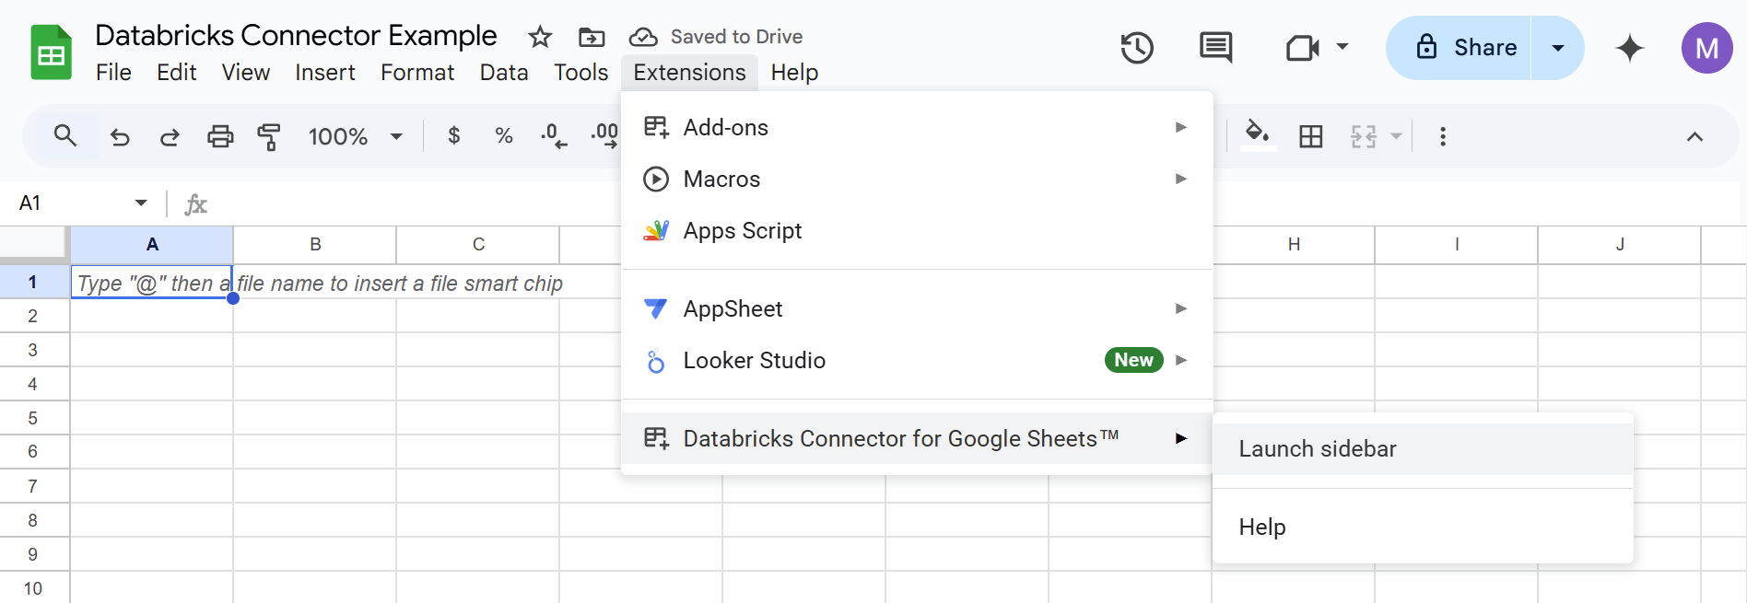Screen dimensions: 1747x603
Task: Open the fill color bucket
Action: point(1257,134)
